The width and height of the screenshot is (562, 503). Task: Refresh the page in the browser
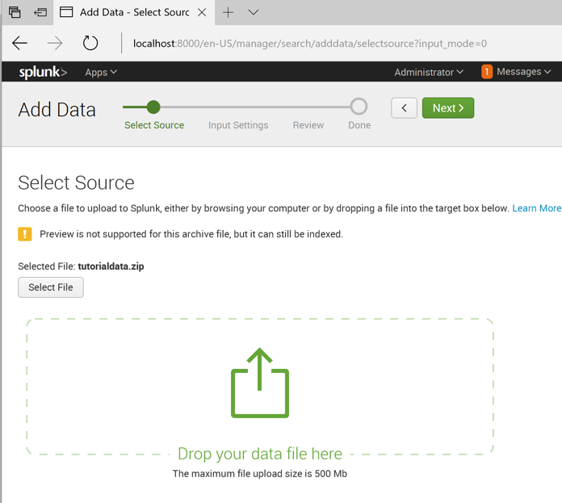(x=90, y=44)
